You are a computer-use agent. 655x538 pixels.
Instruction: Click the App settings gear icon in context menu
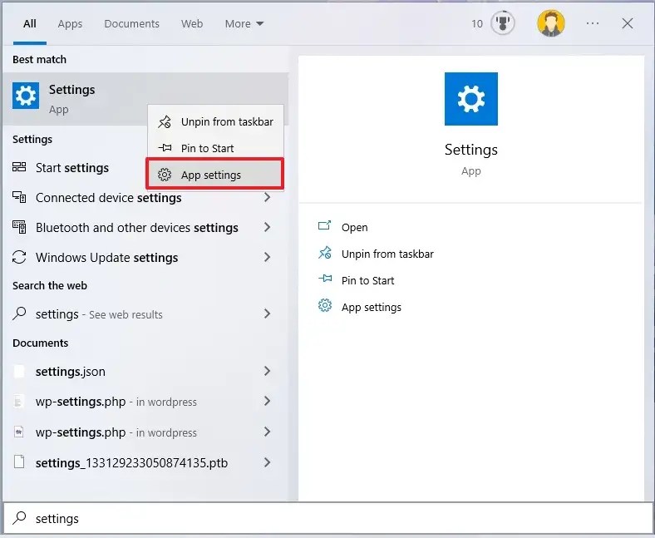165,175
